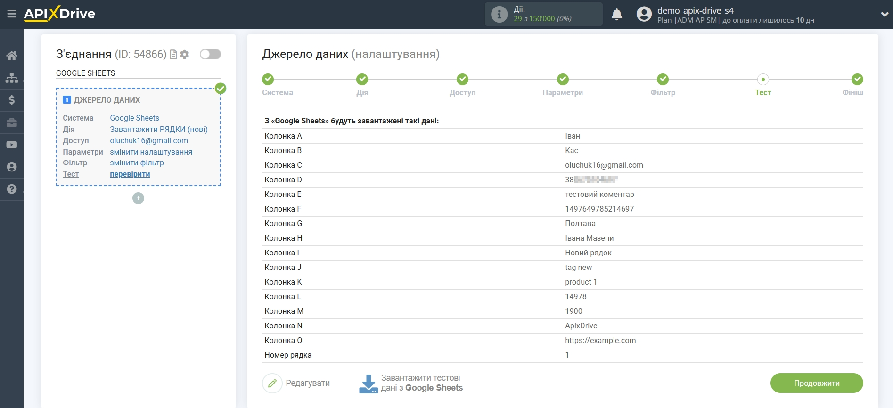Screen dimensions: 893x408
Task: Click the download test data icon
Action: tap(369, 384)
